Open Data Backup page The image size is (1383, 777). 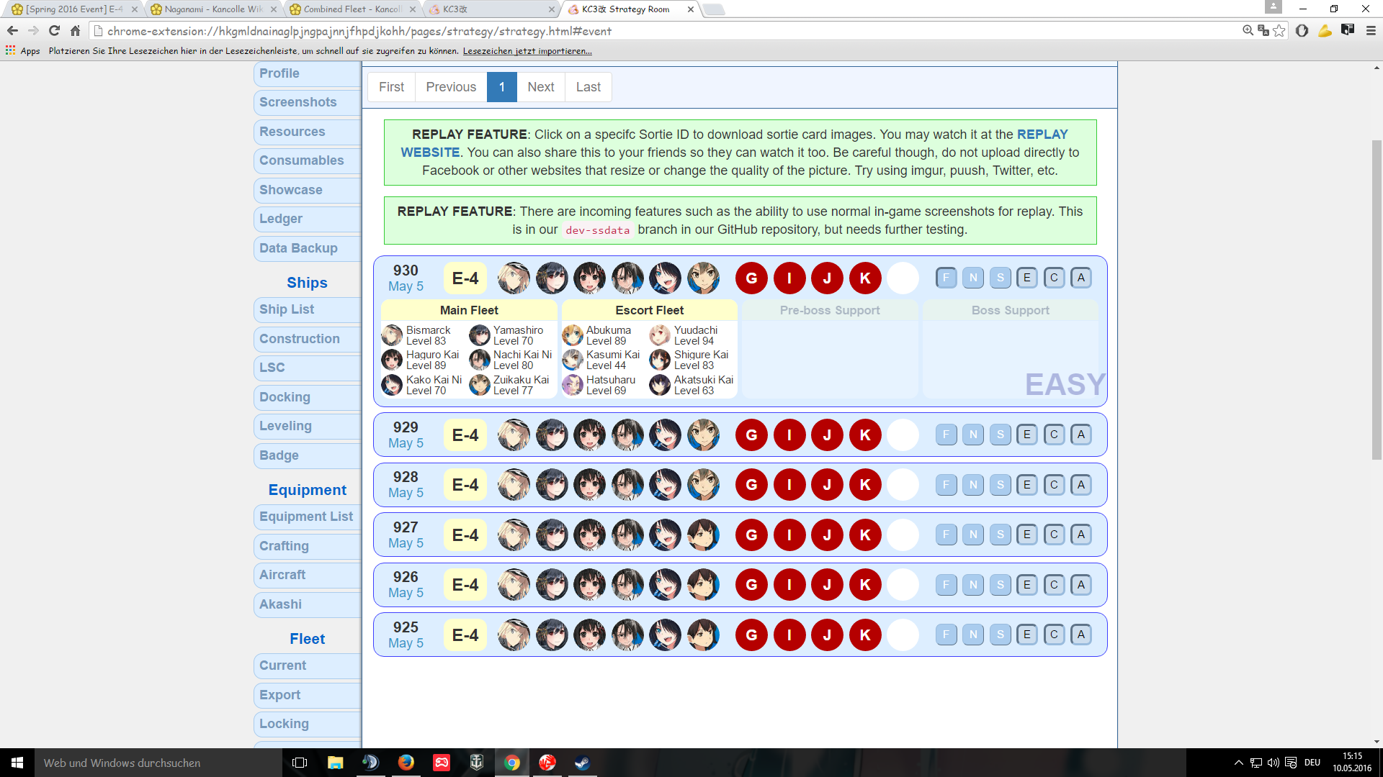coord(308,248)
